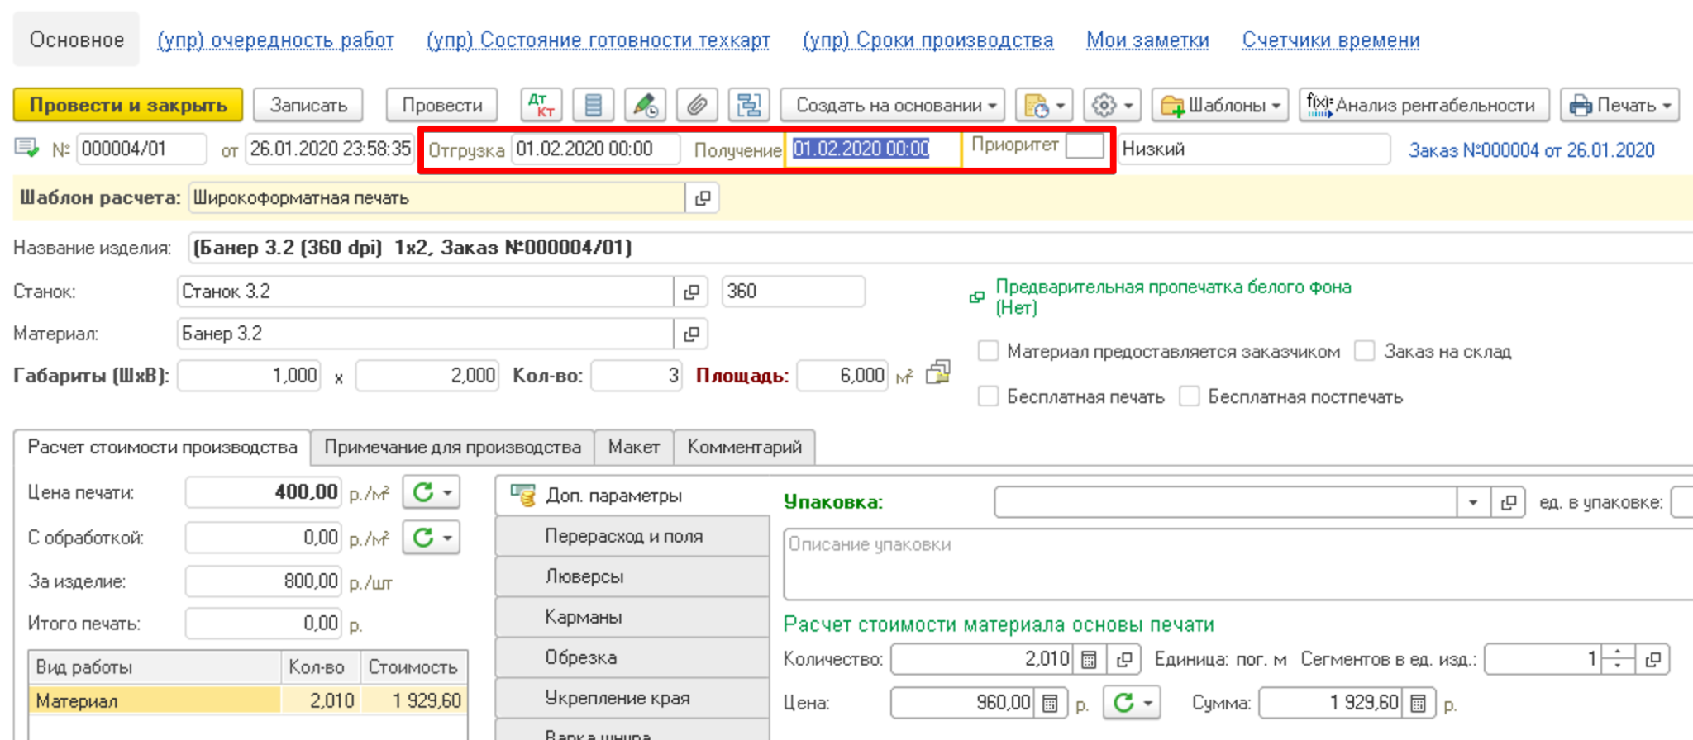1693x740 pixels.
Task: Select Люверсы parameter section
Action: pyautogui.click(x=632, y=576)
